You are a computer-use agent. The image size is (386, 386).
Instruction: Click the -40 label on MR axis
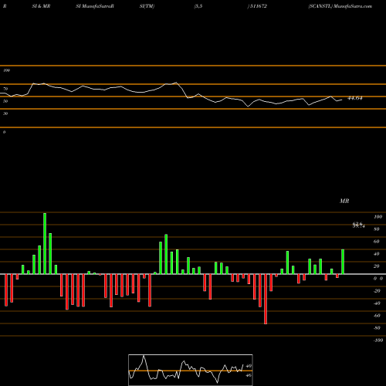(x=377, y=303)
